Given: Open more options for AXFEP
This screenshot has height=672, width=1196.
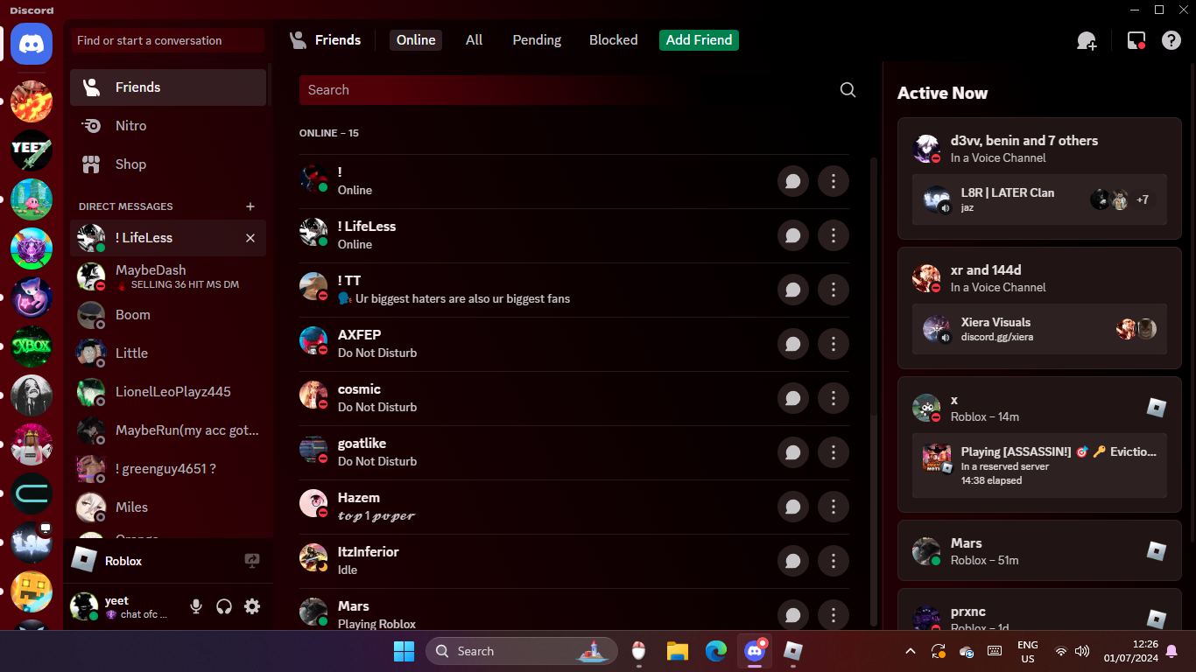Looking at the screenshot, I should tap(834, 344).
